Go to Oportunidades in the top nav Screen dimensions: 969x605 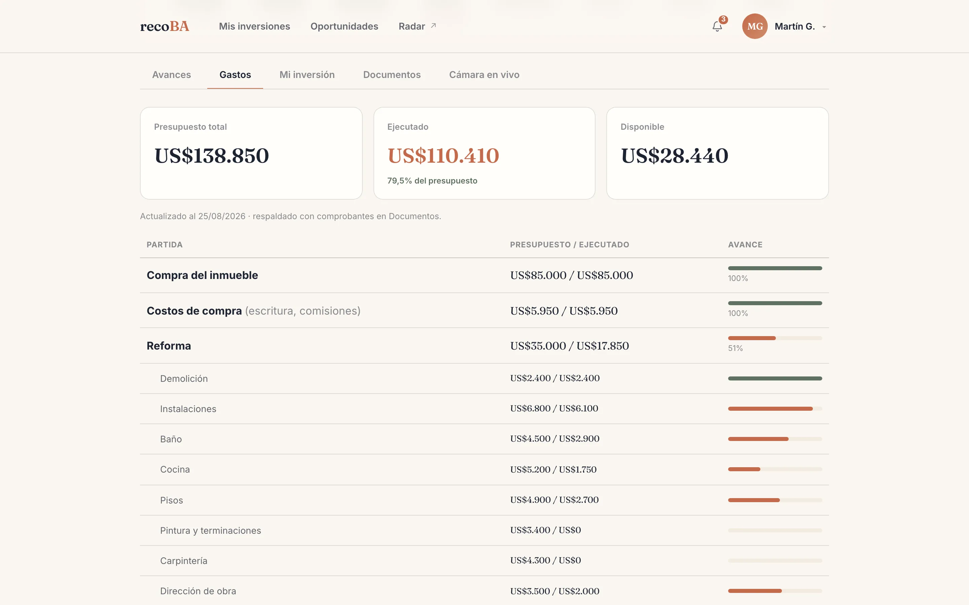click(x=344, y=27)
